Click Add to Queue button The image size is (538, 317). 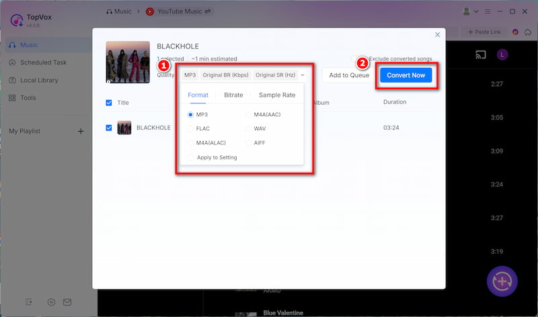point(349,75)
